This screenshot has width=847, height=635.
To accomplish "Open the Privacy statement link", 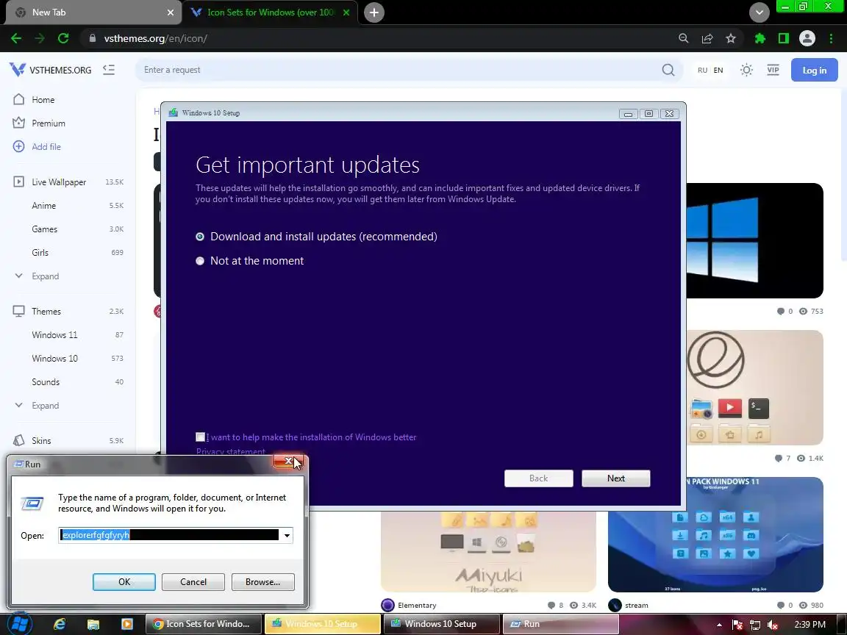I will tap(231, 451).
